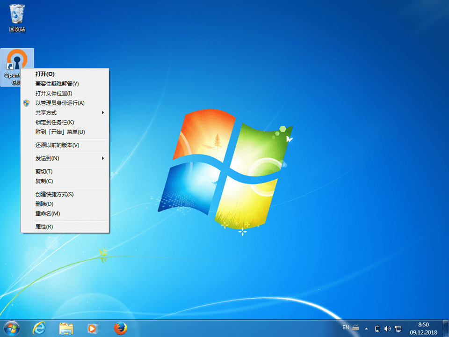Open 属性(R) properties entry
The width and height of the screenshot is (449, 337).
coord(65,227)
